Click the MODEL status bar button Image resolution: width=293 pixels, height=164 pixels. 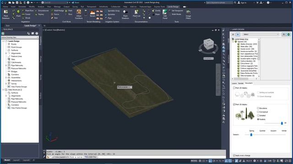point(194,161)
